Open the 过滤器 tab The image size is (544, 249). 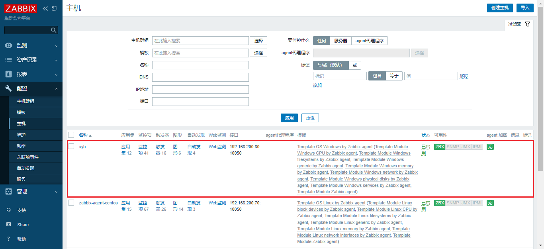point(519,24)
